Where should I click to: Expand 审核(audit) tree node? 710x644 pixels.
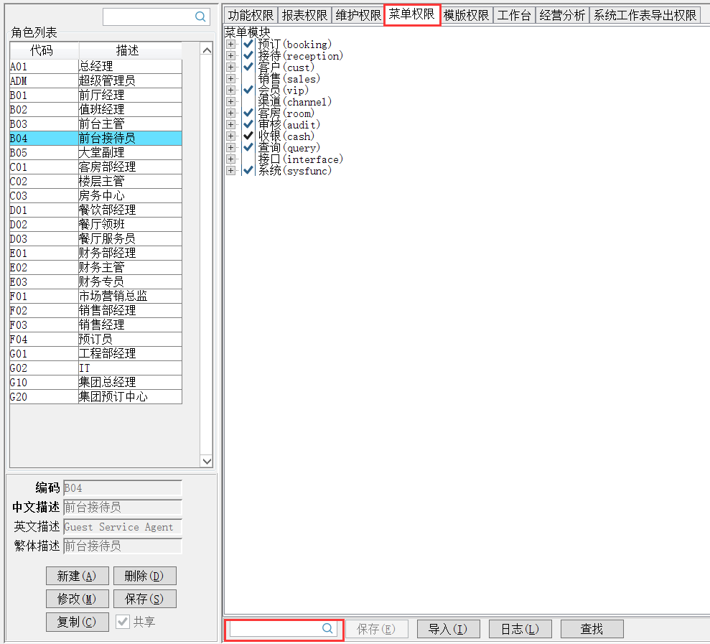[231, 124]
